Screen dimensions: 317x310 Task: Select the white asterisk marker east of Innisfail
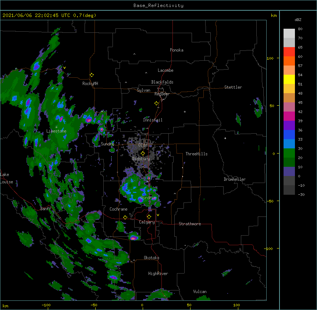[x=185, y=112]
